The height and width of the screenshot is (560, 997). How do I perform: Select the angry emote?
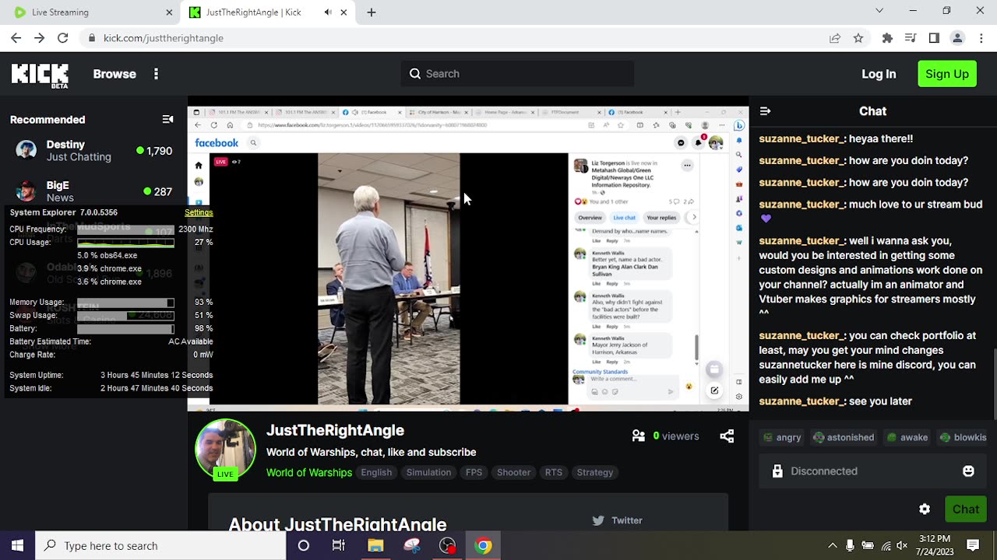coord(783,437)
